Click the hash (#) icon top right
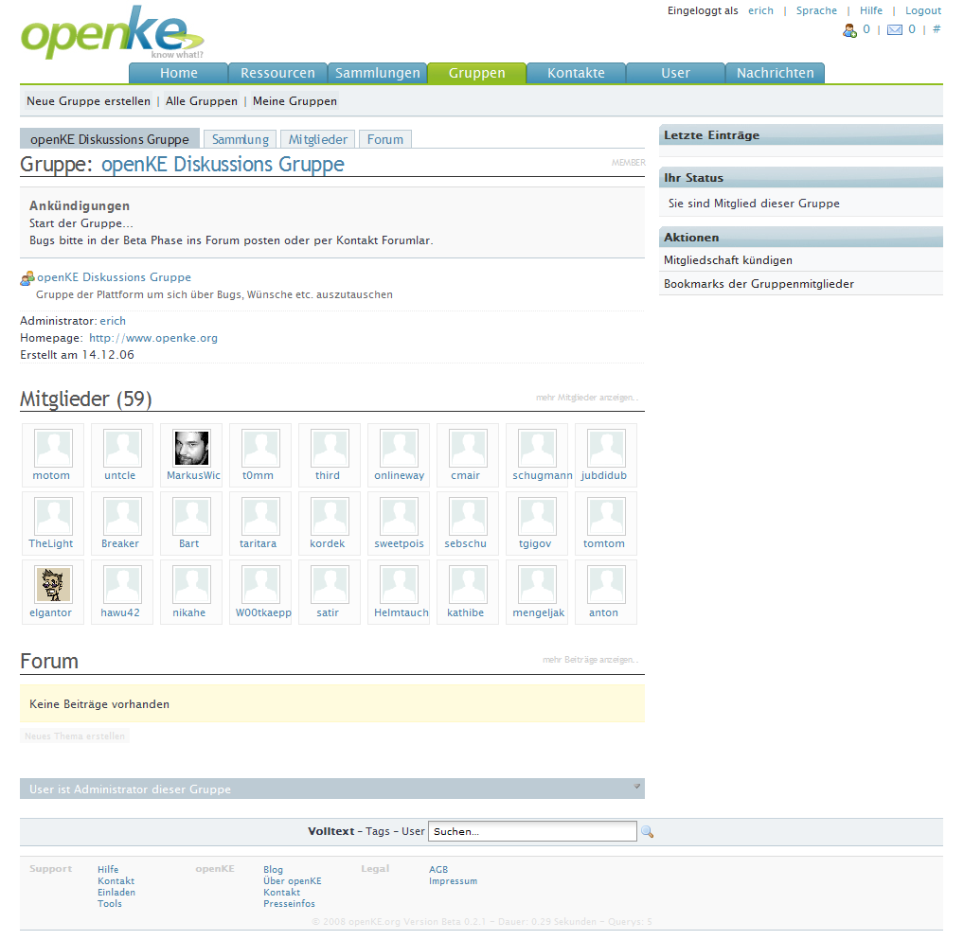The image size is (964, 940). click(x=936, y=29)
